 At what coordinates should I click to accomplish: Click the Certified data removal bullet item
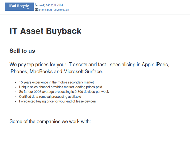tap(50, 97)
